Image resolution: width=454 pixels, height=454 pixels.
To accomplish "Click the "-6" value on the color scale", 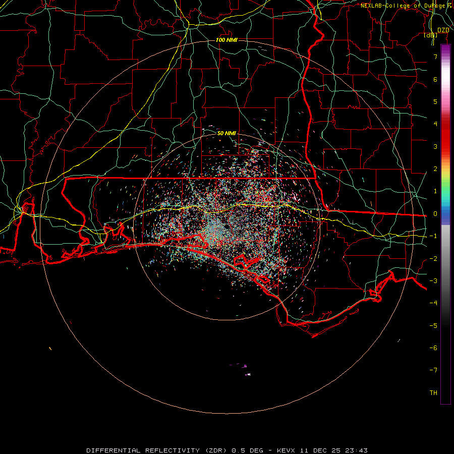I will click(433, 348).
